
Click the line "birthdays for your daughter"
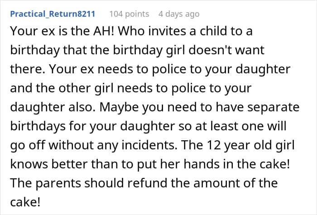pos(92,126)
